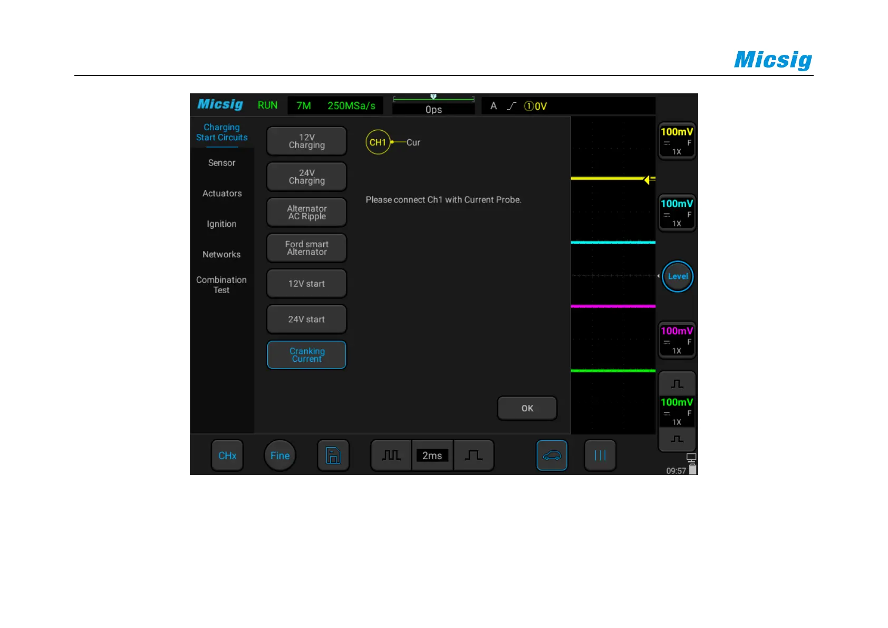
Task: Click the trigger position marker above 0ps
Action: pyautogui.click(x=433, y=96)
